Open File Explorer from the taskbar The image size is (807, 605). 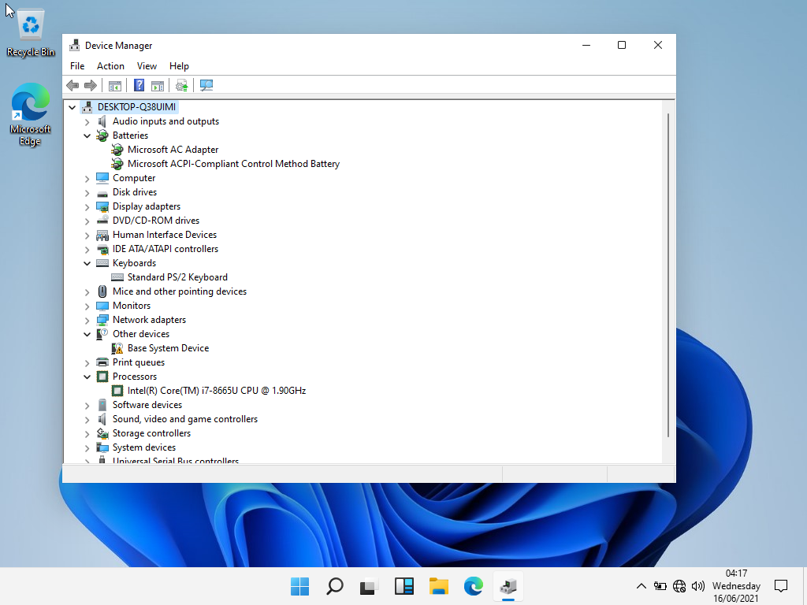[x=439, y=586]
